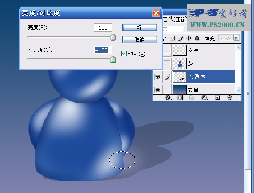Open new adjustment layer icon
Viewport: 254px width, 193px height.
click(204, 98)
